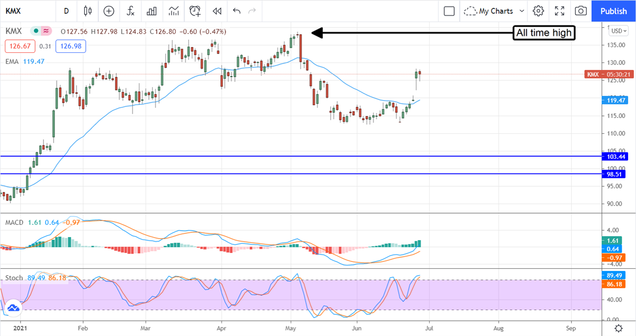
Task: Start bar replay with rewind icon
Action: click(216, 11)
